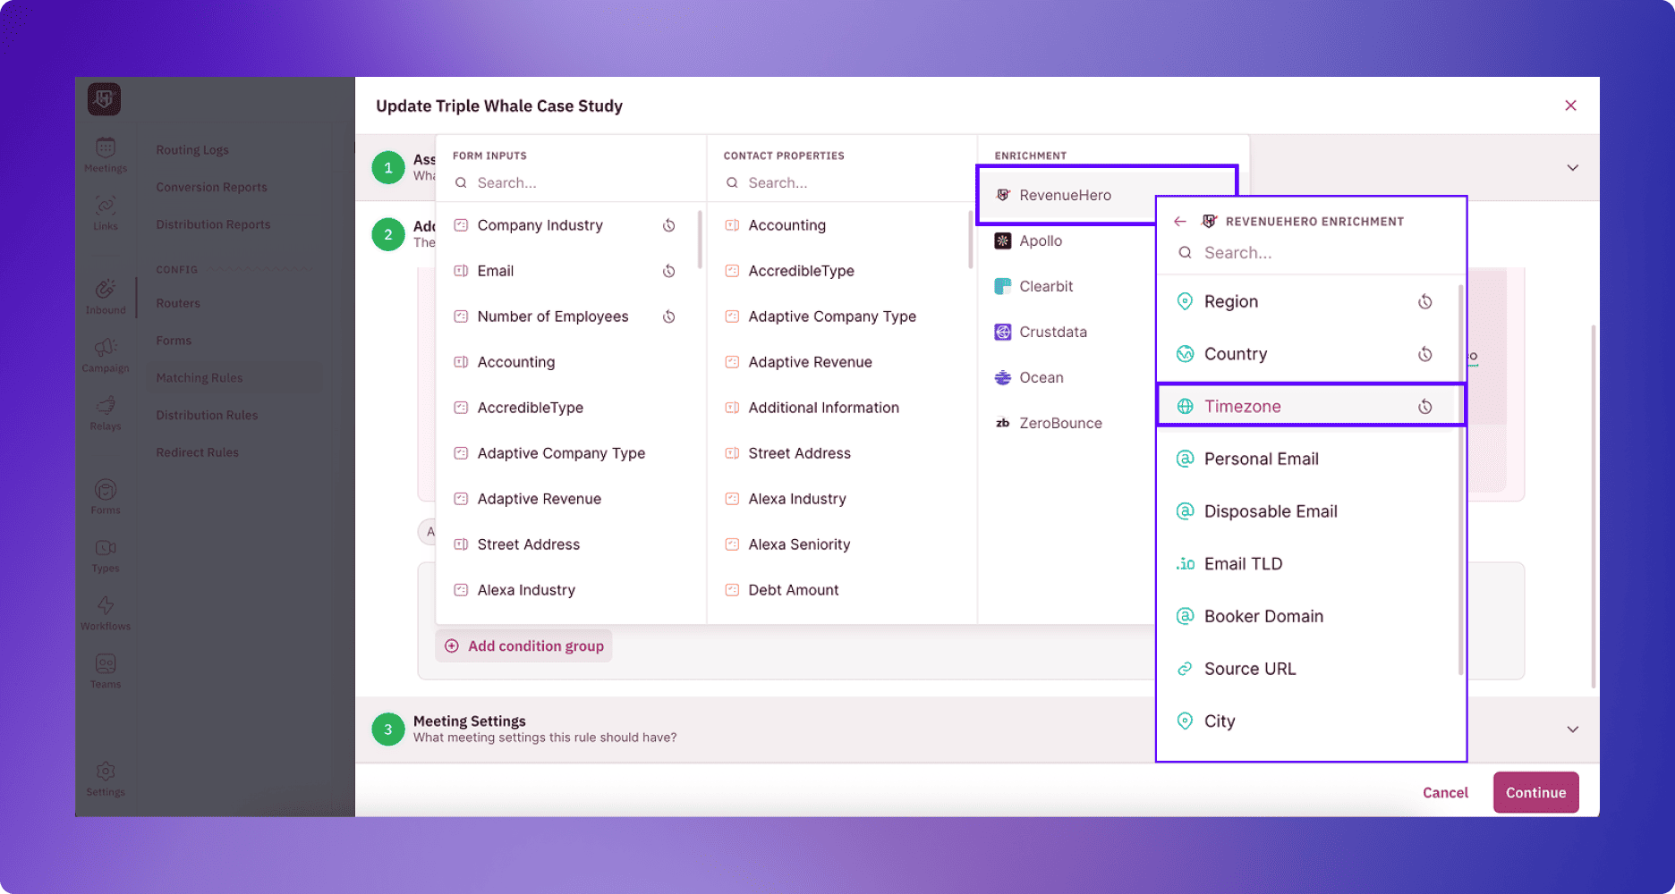Click the enrichment list scrollbar
The height and width of the screenshot is (894, 1675).
pyautogui.click(x=1460, y=479)
